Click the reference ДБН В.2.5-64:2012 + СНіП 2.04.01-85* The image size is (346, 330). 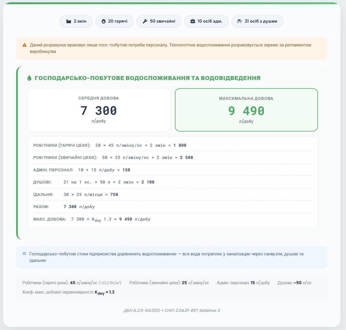pyautogui.click(x=172, y=310)
